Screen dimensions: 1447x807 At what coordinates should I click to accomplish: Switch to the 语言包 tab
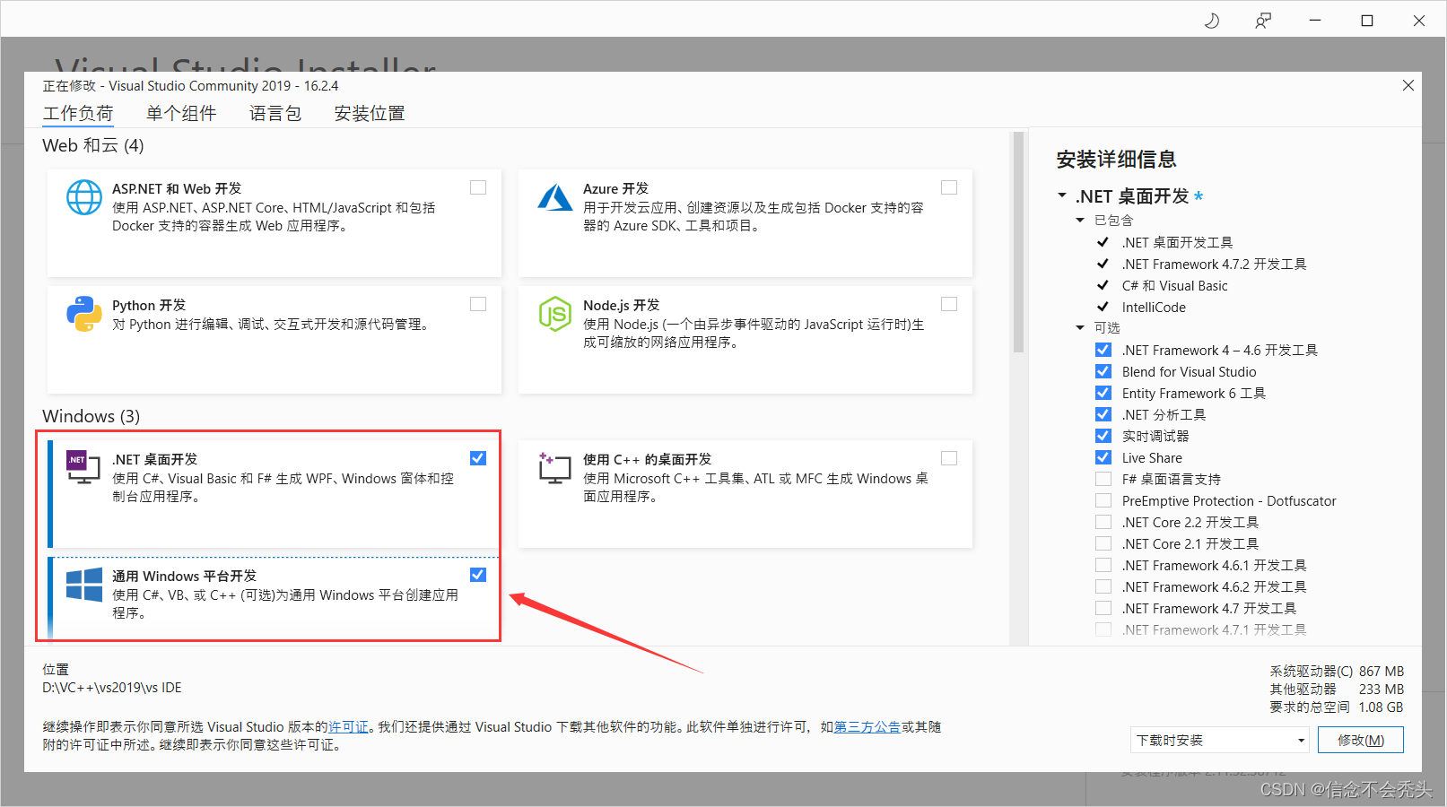point(275,113)
